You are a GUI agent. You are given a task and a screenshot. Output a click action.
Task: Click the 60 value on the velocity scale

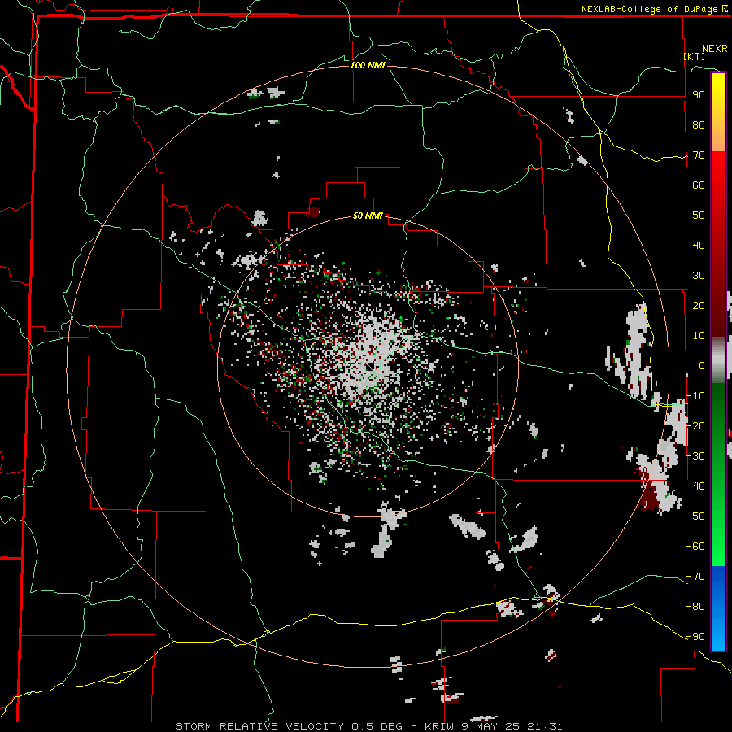point(699,185)
